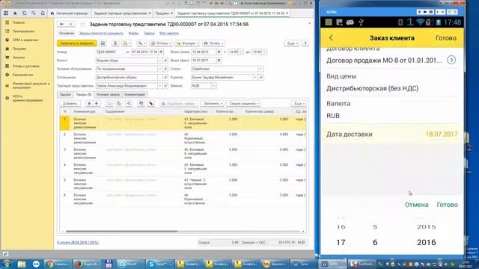Image resolution: width=479 pixels, height=269 pixels.
Task: Switch to the Продажи top tab
Action: (164, 13)
